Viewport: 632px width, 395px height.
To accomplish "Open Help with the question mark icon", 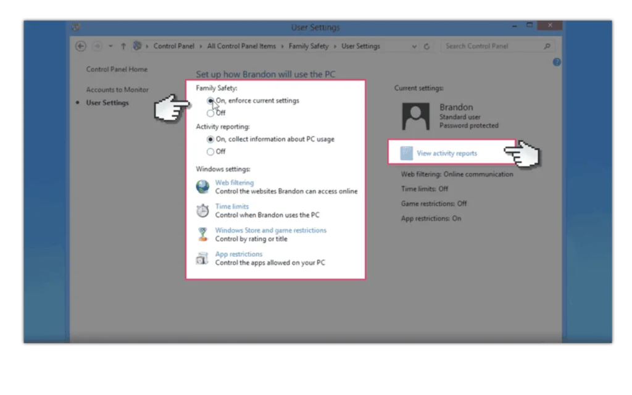I will pyautogui.click(x=557, y=62).
